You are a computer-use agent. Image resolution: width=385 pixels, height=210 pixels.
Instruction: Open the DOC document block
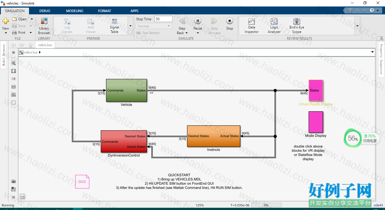(82, 182)
